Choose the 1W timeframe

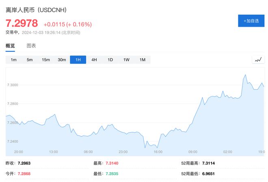click(126, 60)
